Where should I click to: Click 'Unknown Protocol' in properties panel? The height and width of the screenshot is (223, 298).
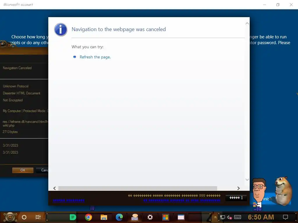(x=16, y=86)
